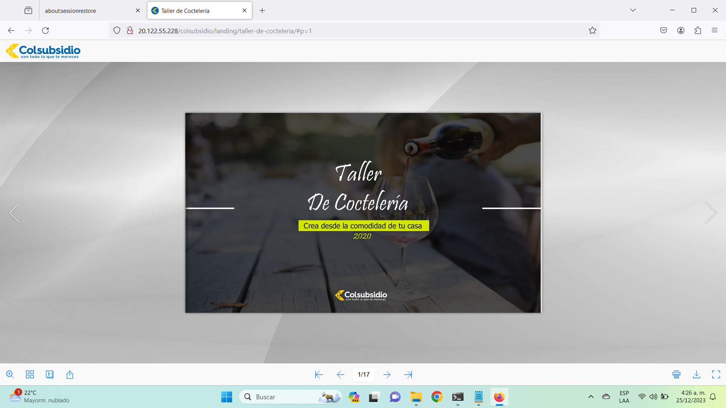Jump to the first page

pyautogui.click(x=319, y=374)
